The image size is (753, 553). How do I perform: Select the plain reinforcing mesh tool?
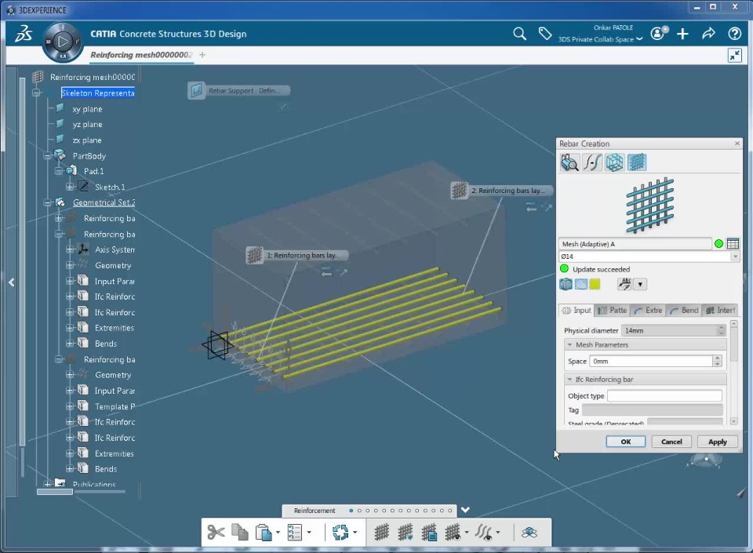[x=382, y=533]
